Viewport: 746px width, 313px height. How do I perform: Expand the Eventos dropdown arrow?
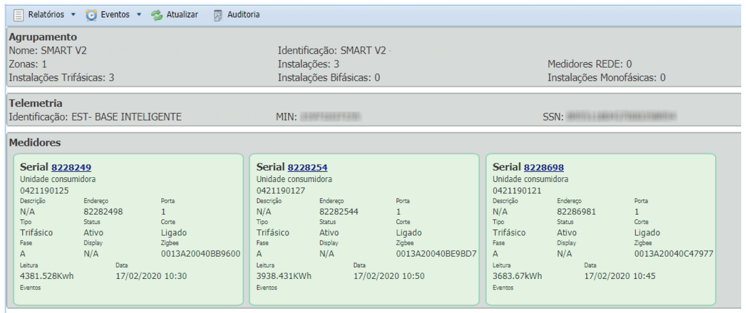(x=138, y=15)
